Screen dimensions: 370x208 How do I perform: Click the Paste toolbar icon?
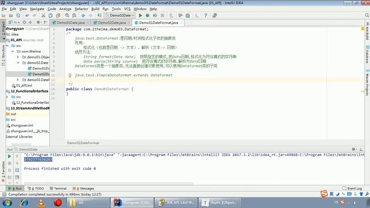point(58,16)
